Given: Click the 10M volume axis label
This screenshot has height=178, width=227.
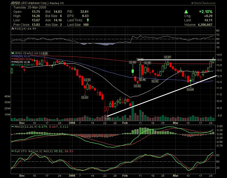Looking at the screenshot, I should 7,114.
